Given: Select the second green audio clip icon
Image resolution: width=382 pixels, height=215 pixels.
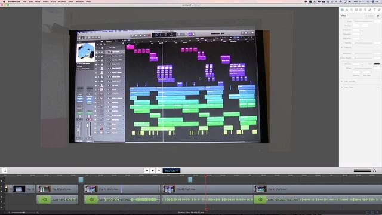Looking at the screenshot, I should [91, 199].
